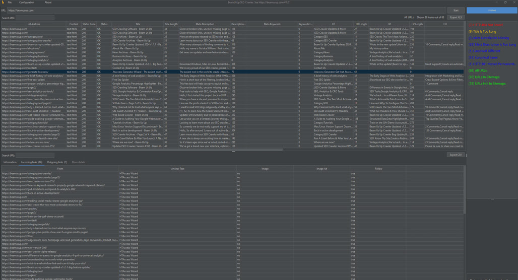Filter by HTTP 301 Moved Permanently

tap(492, 64)
